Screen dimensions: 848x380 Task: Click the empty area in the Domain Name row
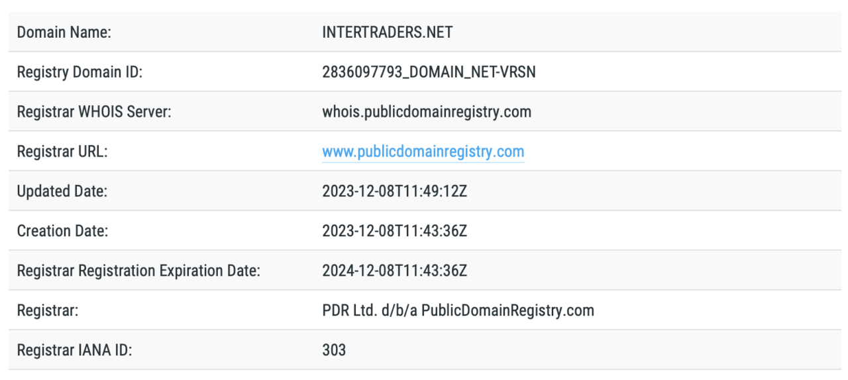(649, 32)
